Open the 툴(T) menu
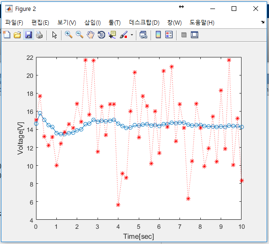This screenshot has width=269, height=244. pyautogui.click(x=115, y=22)
